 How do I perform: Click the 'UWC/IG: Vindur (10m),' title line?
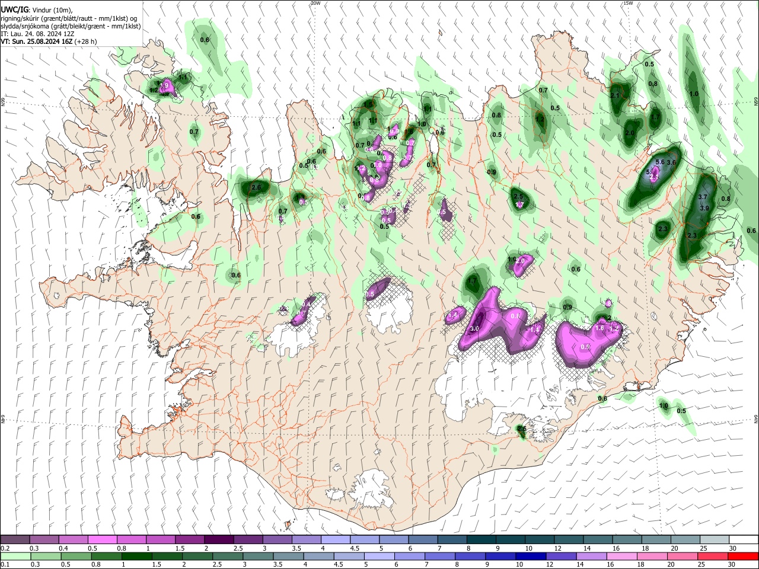(x=37, y=10)
